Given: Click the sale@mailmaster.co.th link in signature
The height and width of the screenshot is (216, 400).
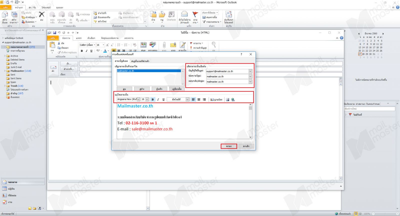Looking at the screenshot, I should point(152,129).
